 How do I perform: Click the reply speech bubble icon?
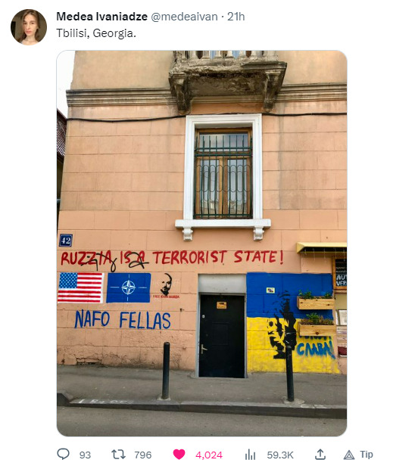coord(63,454)
